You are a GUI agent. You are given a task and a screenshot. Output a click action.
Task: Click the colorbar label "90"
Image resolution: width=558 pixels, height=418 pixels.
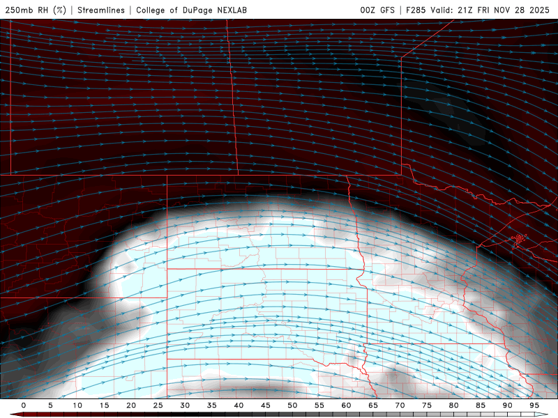click(x=508, y=405)
